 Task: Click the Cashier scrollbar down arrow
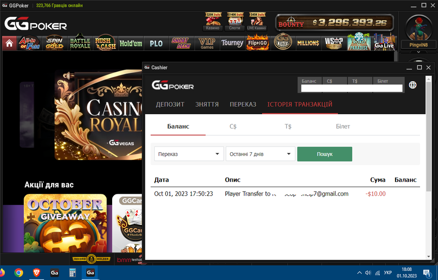point(428,256)
